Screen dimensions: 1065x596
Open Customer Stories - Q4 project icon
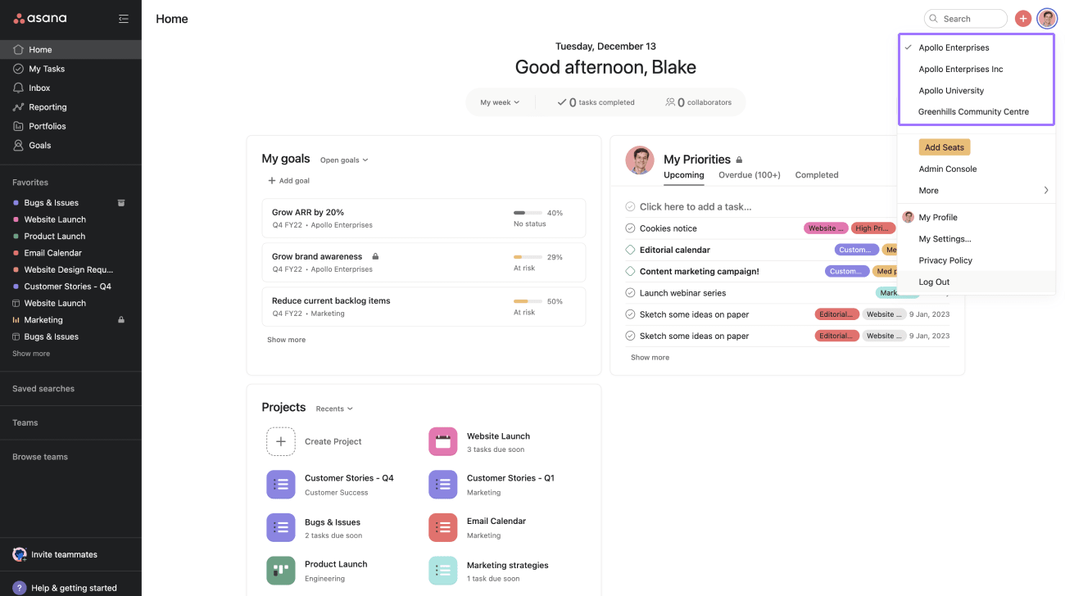pyautogui.click(x=280, y=485)
